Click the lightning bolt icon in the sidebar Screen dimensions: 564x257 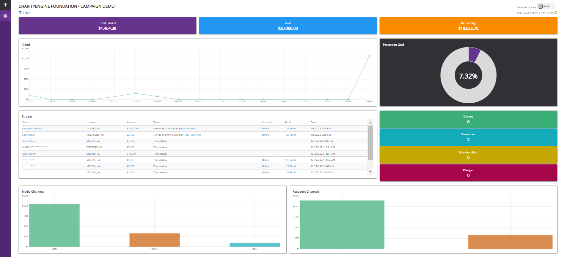coord(5,5)
